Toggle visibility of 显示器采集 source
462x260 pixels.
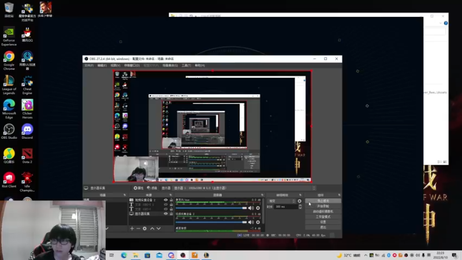pyautogui.click(x=166, y=214)
